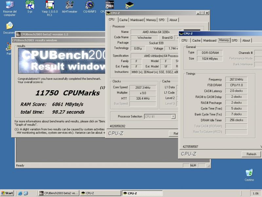
Task: Launch the S-pi Super PI shortcut
Action: (30, 7)
